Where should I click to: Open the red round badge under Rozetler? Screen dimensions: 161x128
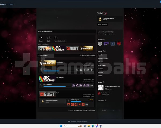coord(119,44)
